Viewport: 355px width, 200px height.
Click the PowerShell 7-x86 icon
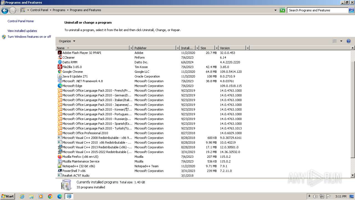tap(60, 171)
